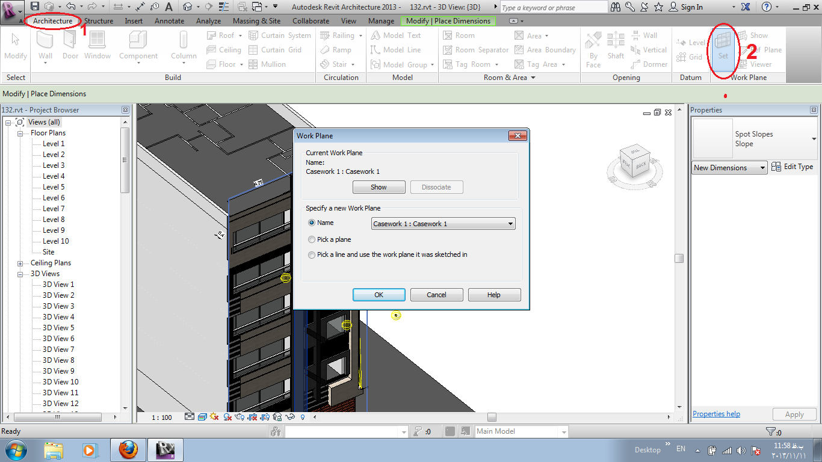
Task: Click the binoculars search icon
Action: (616, 7)
